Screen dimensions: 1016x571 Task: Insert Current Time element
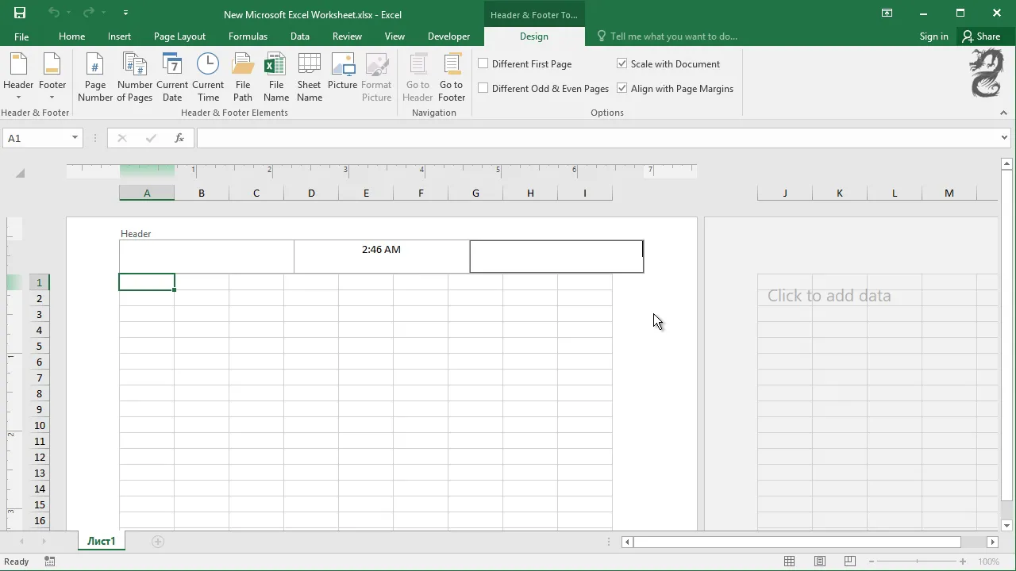click(x=208, y=78)
